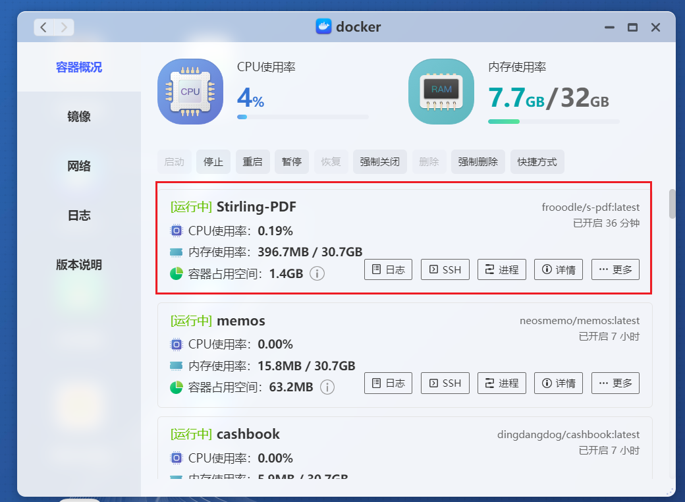The height and width of the screenshot is (502, 685).
Task: Click the large CPU chip icon
Action: tap(190, 92)
